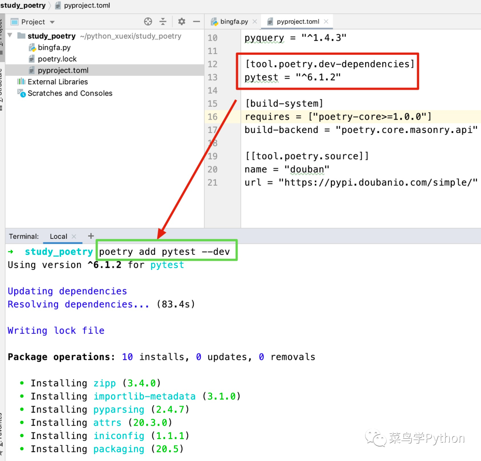
Task: Click the collapse all icon in Project panel
Action: [x=163, y=21]
